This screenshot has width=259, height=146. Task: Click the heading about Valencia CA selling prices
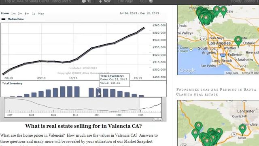click(x=83, y=126)
